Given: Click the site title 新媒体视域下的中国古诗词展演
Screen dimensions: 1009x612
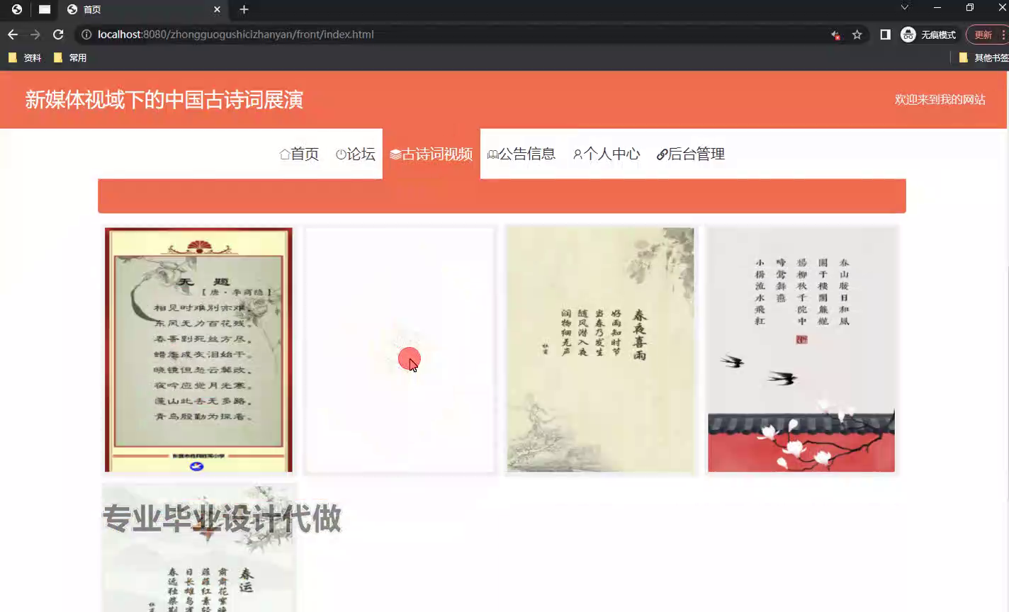Looking at the screenshot, I should (164, 100).
